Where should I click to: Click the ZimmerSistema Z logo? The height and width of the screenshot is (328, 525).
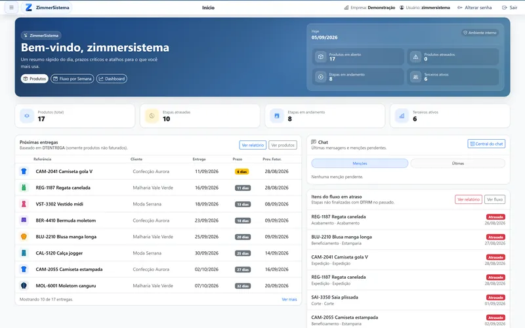click(x=29, y=7)
